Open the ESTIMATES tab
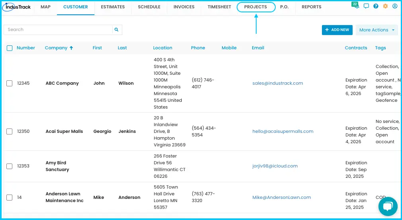 pyautogui.click(x=113, y=7)
